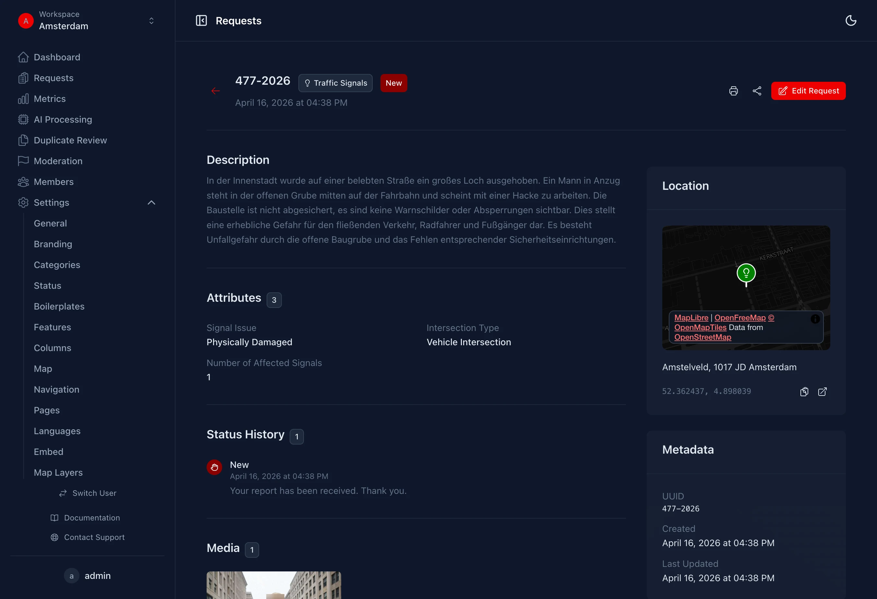
Task: Collapse sidebar with panel toggle icon
Action: point(201,20)
